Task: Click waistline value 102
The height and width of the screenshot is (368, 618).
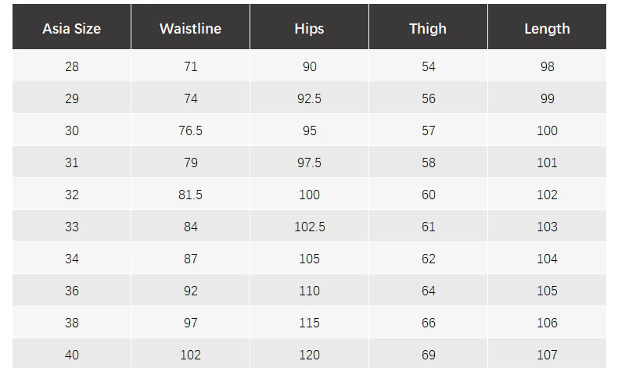Action: (x=190, y=354)
